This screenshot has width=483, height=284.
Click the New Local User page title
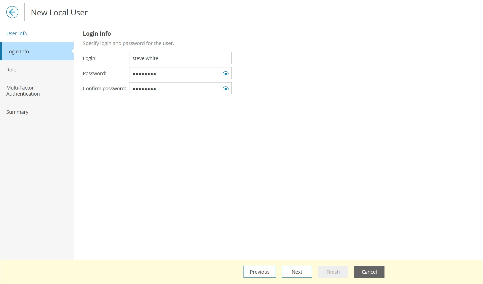coord(59,13)
